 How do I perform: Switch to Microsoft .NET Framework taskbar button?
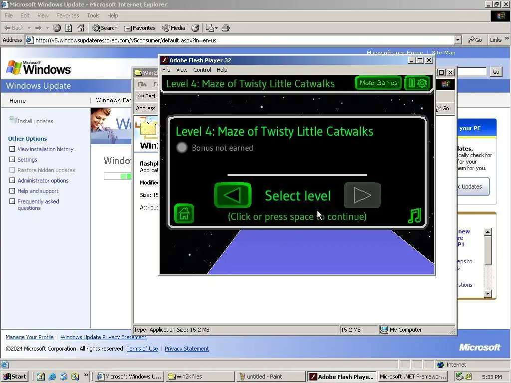click(x=413, y=377)
